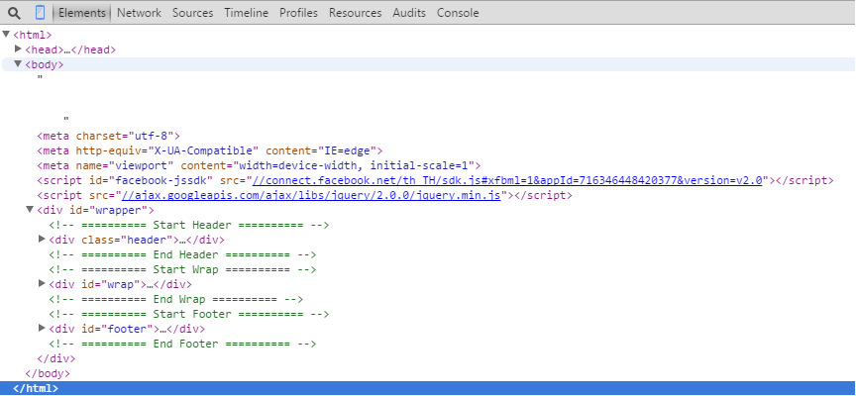Expand the head element arrow
This screenshot has height=396, width=856.
[18, 49]
